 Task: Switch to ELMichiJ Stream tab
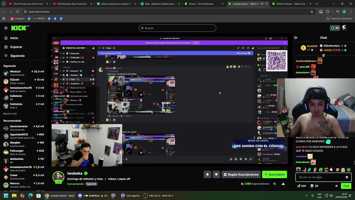pyautogui.click(x=291, y=4)
